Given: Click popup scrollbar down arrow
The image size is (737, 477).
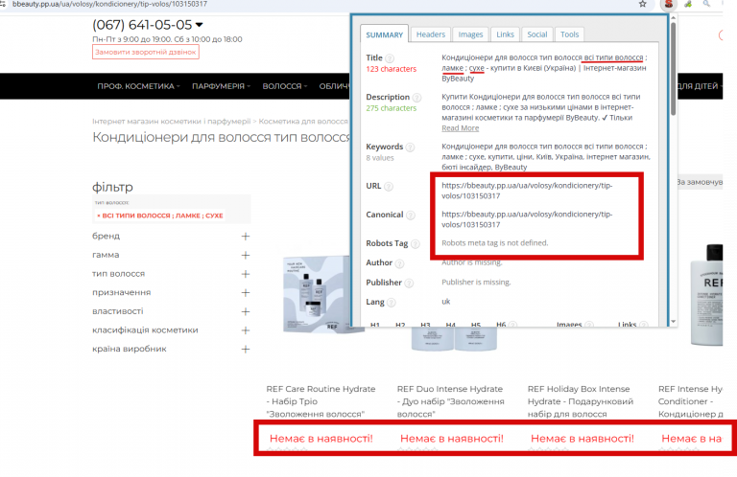Looking at the screenshot, I should coord(673,322).
